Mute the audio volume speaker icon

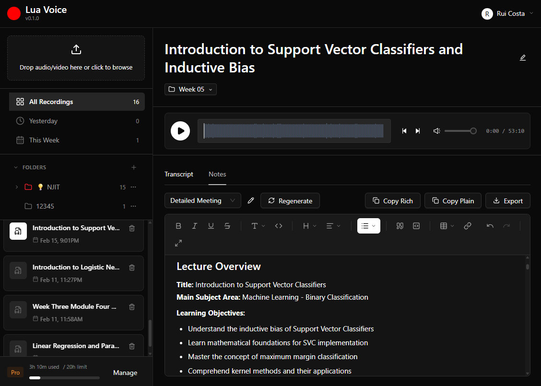point(436,131)
